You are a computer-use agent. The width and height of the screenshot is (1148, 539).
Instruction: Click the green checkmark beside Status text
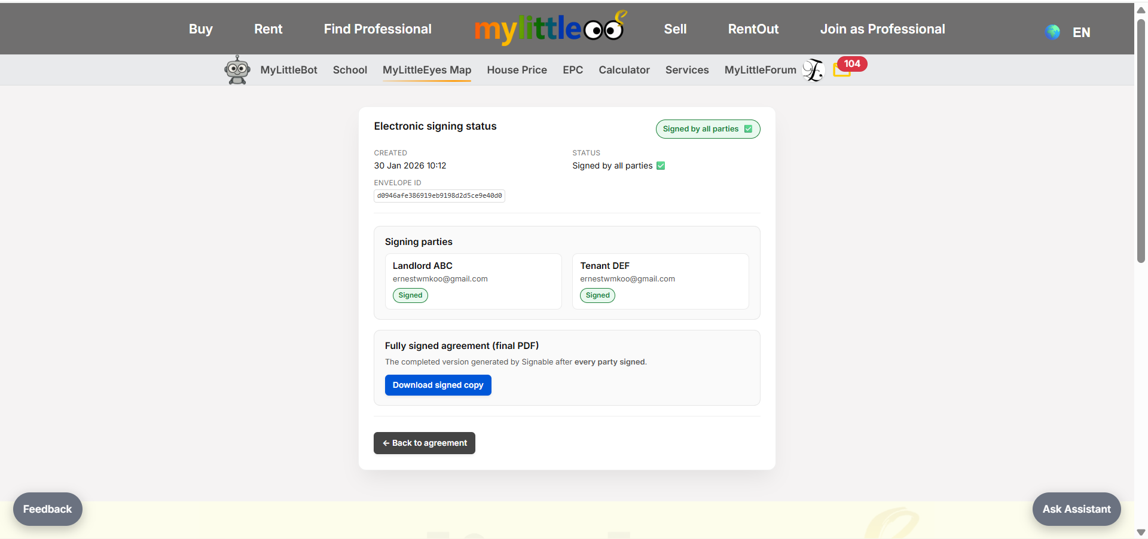pyautogui.click(x=661, y=166)
